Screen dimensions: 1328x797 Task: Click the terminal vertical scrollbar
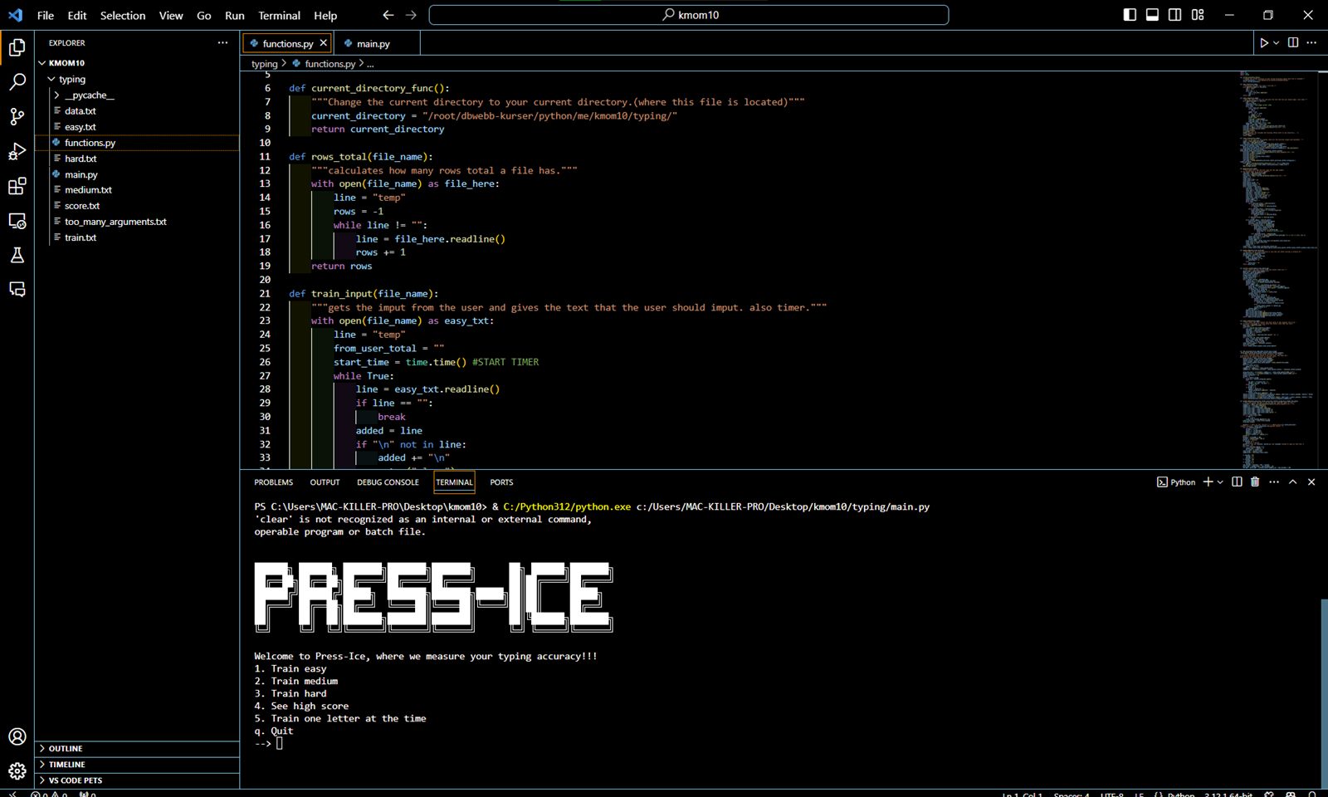[x=1324, y=692]
